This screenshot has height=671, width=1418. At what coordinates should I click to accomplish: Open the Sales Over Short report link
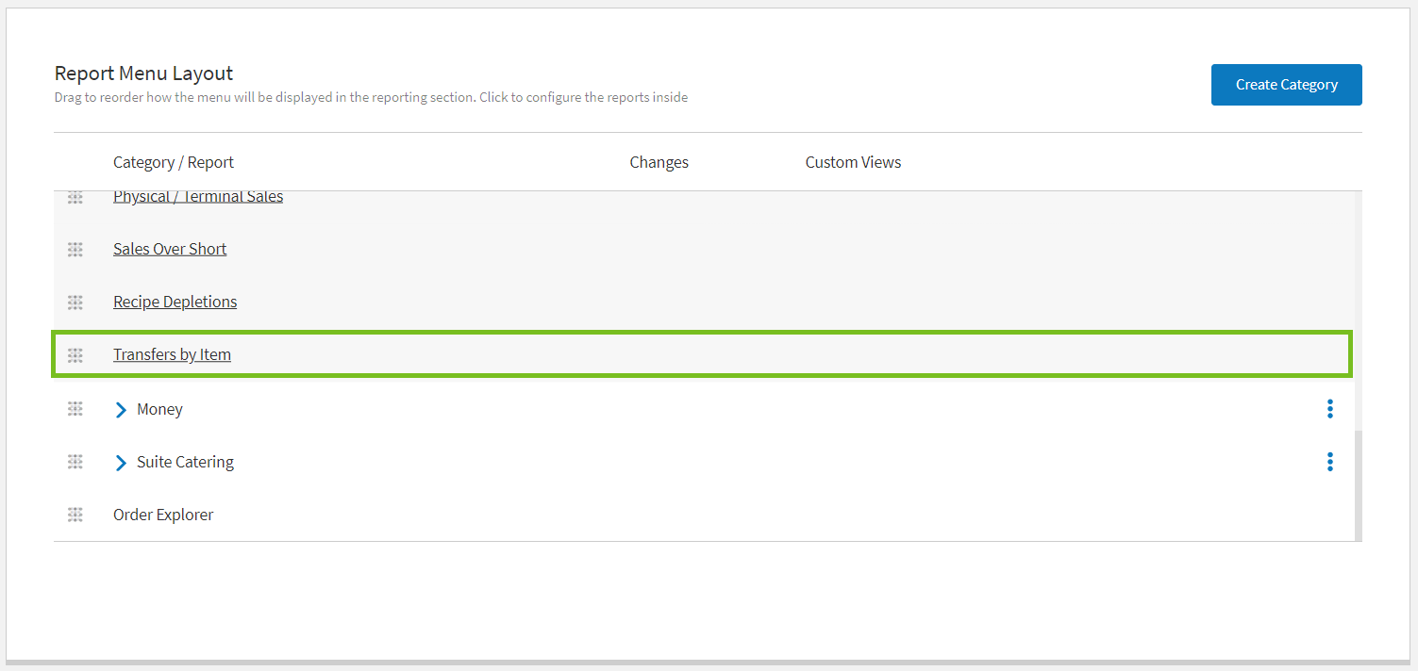click(170, 249)
